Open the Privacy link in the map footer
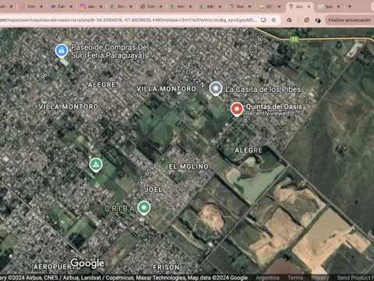This screenshot has height=281, width=374. [320, 278]
